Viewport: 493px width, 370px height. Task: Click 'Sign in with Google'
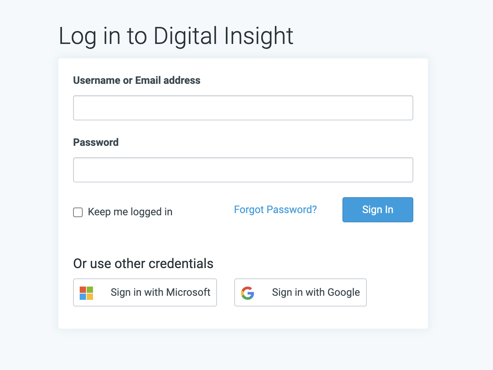(x=300, y=292)
